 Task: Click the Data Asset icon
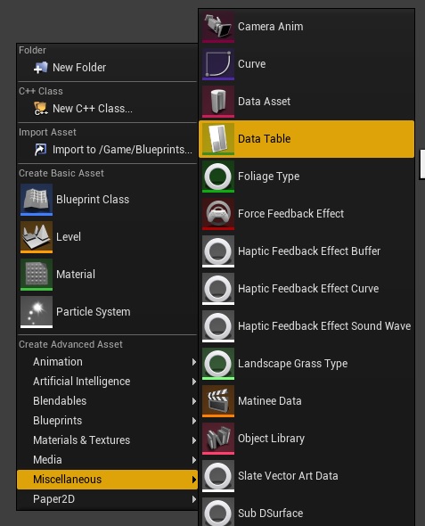coord(218,102)
